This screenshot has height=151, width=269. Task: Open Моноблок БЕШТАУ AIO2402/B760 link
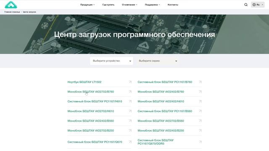[161, 92]
